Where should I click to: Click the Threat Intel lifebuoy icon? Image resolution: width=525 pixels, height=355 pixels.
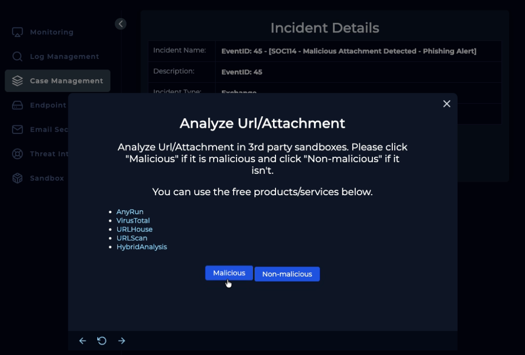17,154
